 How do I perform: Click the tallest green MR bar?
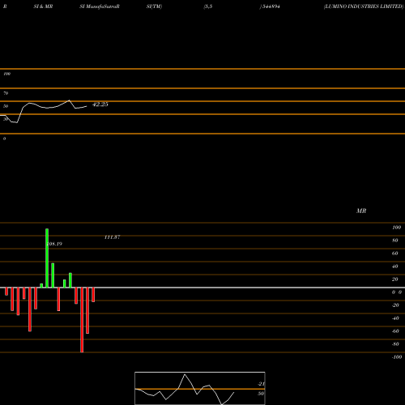[47, 258]
